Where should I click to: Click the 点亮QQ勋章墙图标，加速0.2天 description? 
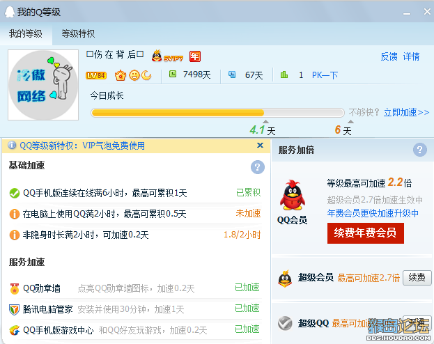[136, 289]
